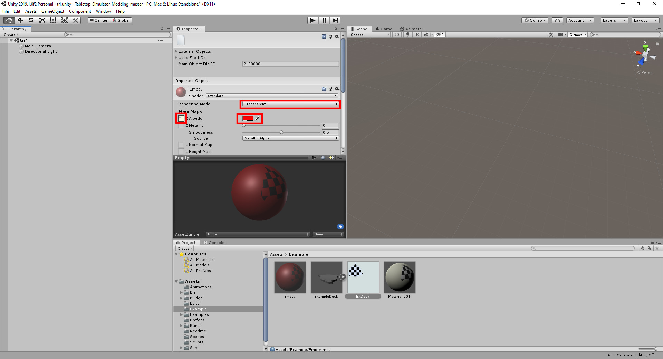Select the Rect tool
This screenshot has width=663, height=359.
(53, 20)
